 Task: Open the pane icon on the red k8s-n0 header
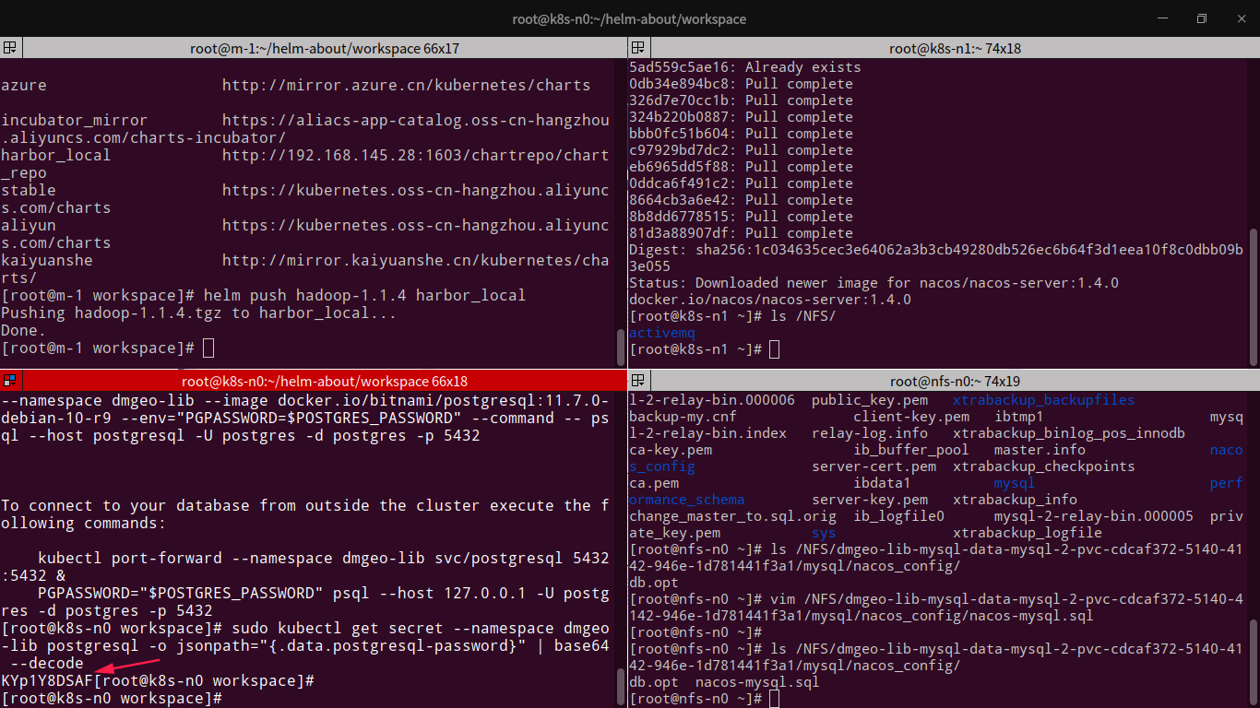[x=9, y=380]
